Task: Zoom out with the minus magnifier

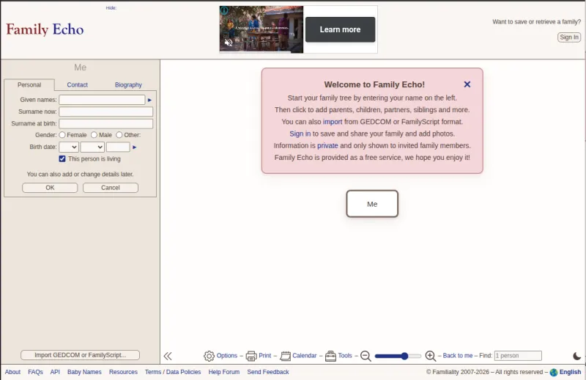Action: (366, 356)
